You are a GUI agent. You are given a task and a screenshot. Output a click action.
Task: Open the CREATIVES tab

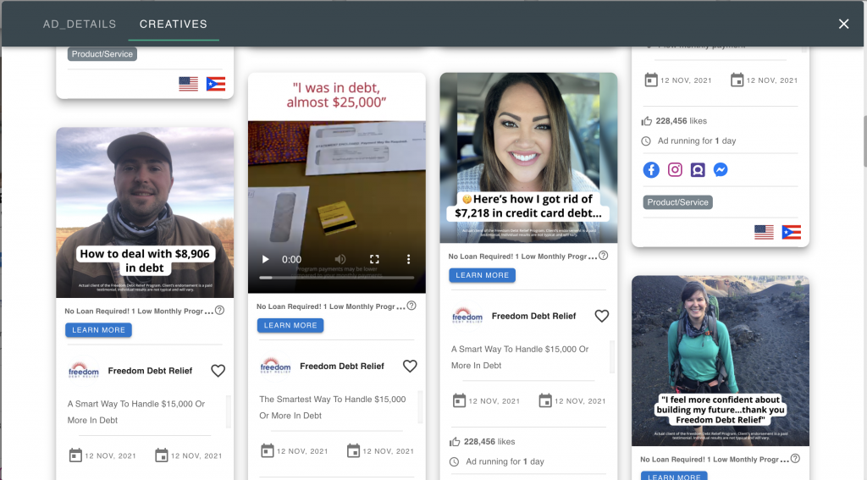tap(173, 25)
